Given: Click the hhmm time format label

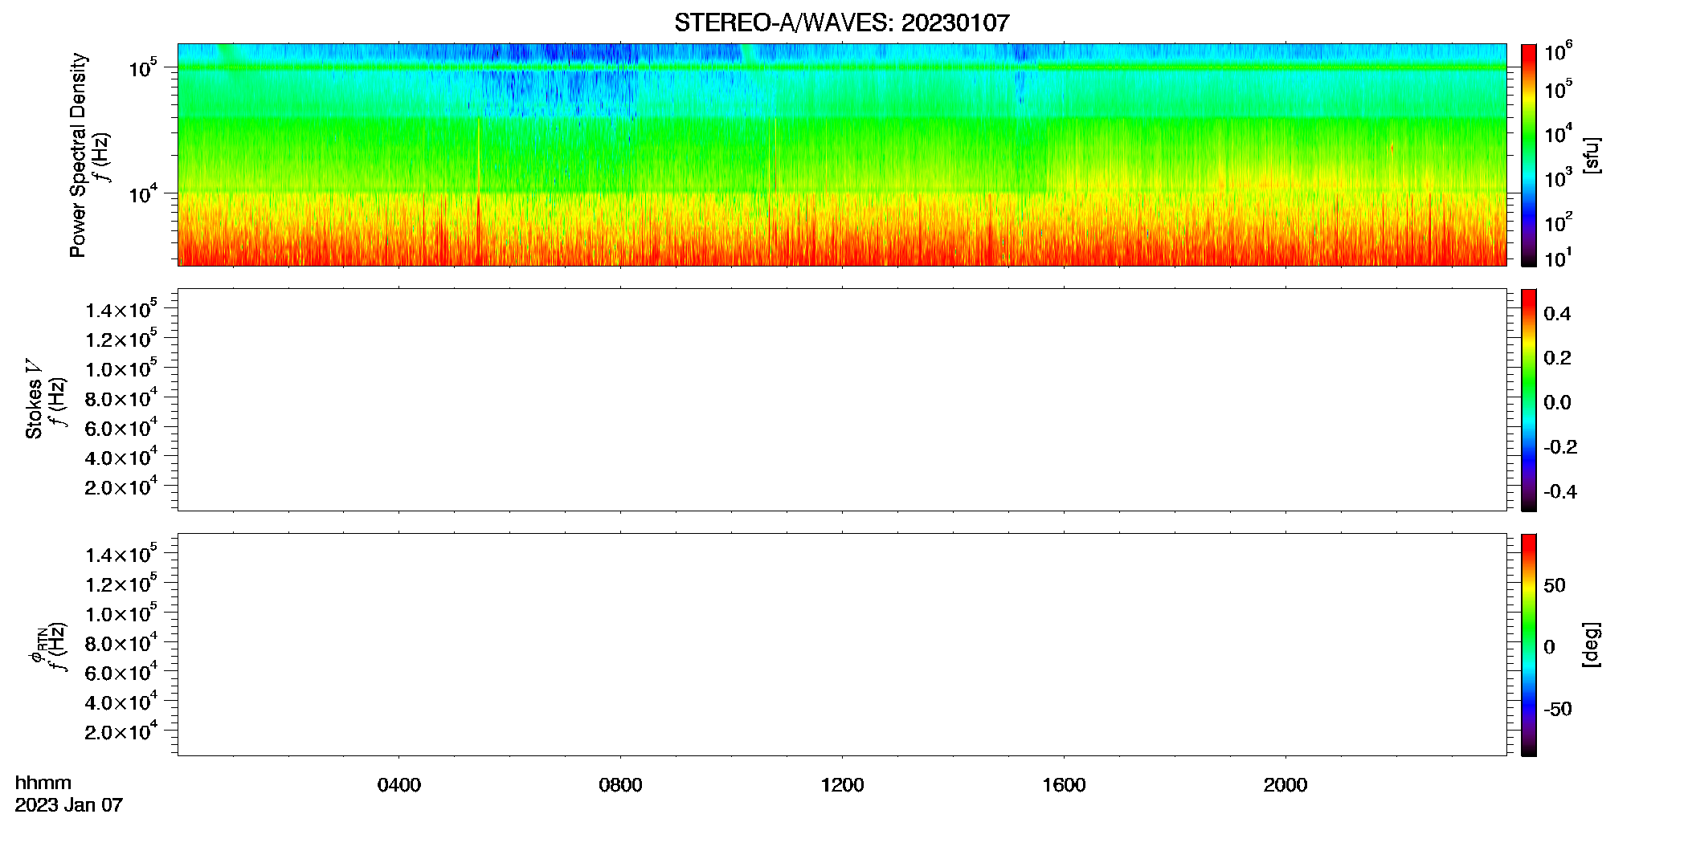Looking at the screenshot, I should tap(43, 783).
